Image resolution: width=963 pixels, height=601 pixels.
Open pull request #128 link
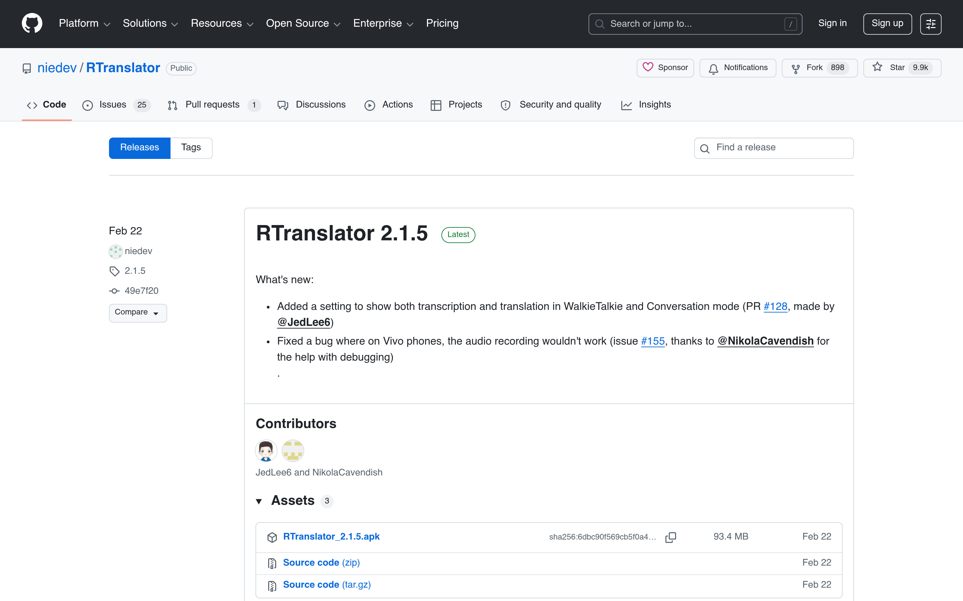click(775, 307)
